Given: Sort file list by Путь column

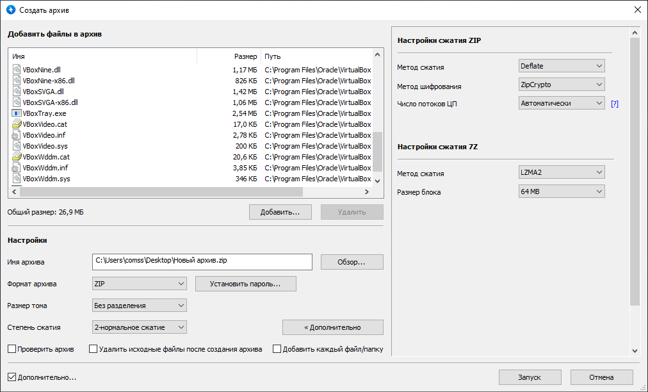Looking at the screenshot, I should tap(316, 56).
